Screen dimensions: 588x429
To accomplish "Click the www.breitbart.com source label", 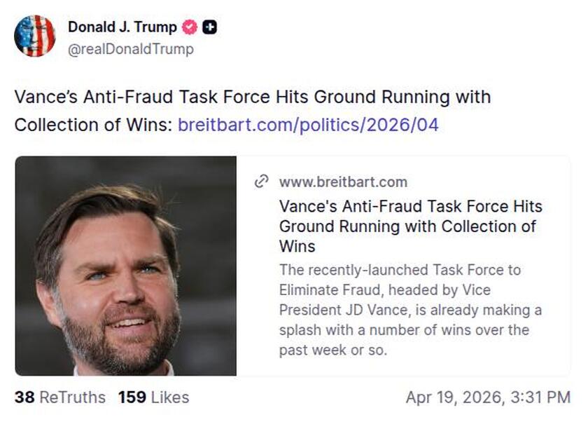I will tap(342, 182).
